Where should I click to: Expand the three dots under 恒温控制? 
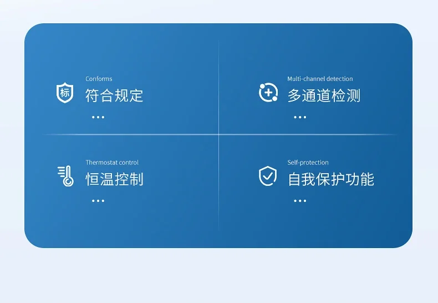(98, 201)
